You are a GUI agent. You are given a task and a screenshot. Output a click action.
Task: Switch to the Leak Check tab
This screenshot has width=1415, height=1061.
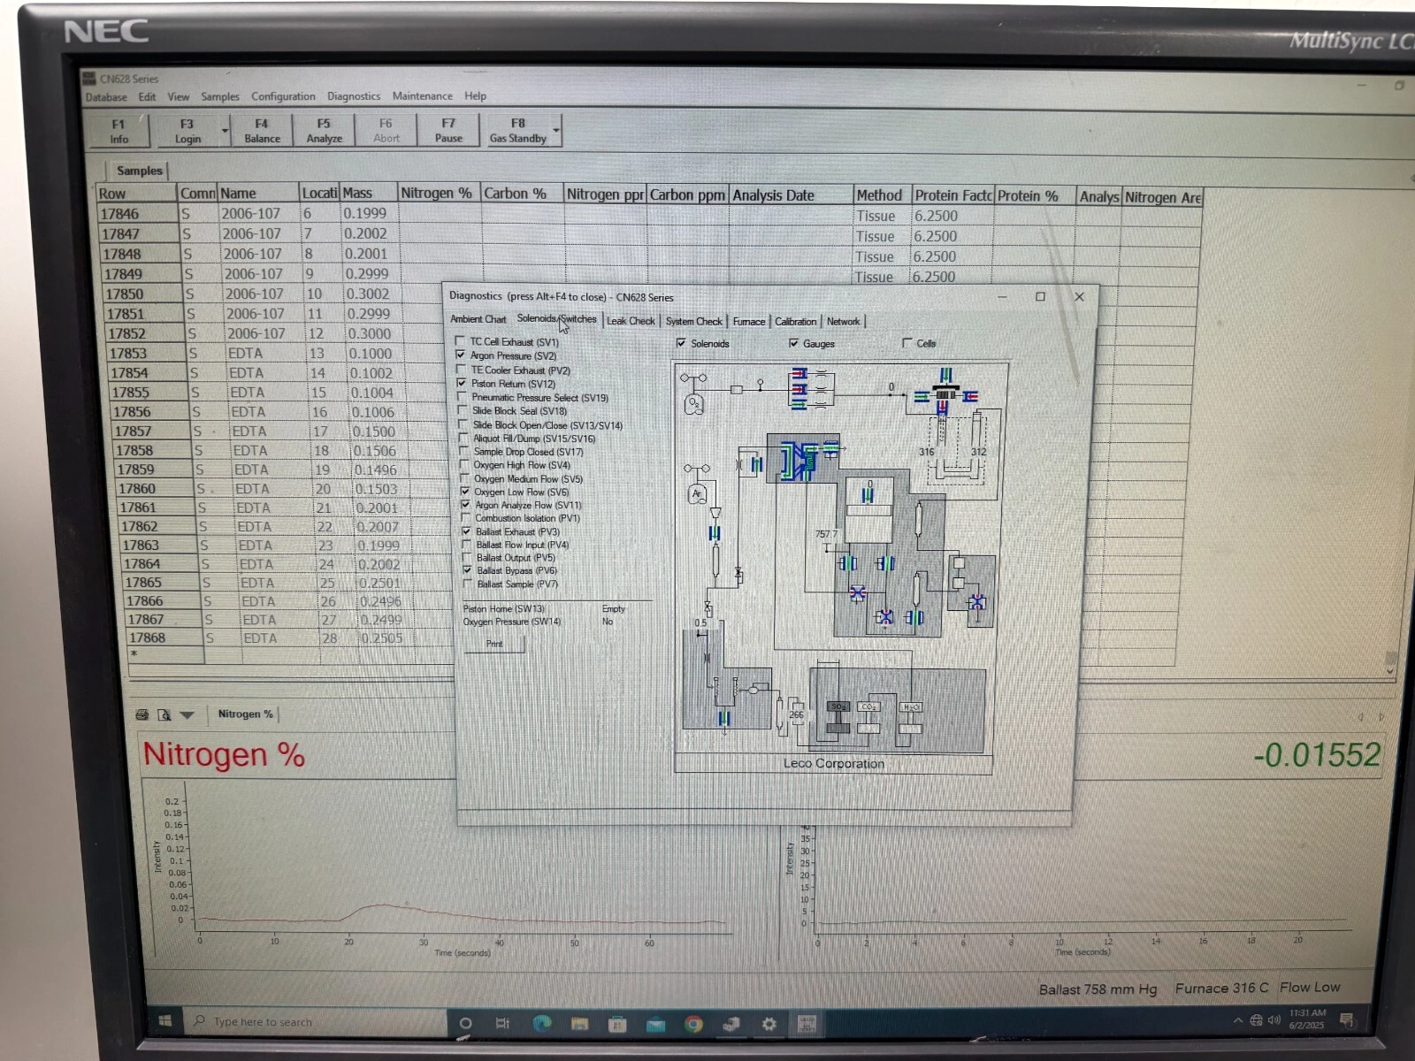631,321
